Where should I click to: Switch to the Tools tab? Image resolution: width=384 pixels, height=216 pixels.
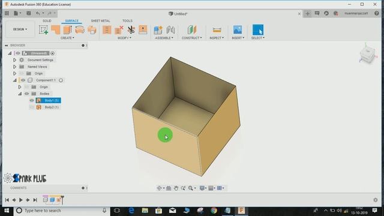pyautogui.click(x=127, y=21)
